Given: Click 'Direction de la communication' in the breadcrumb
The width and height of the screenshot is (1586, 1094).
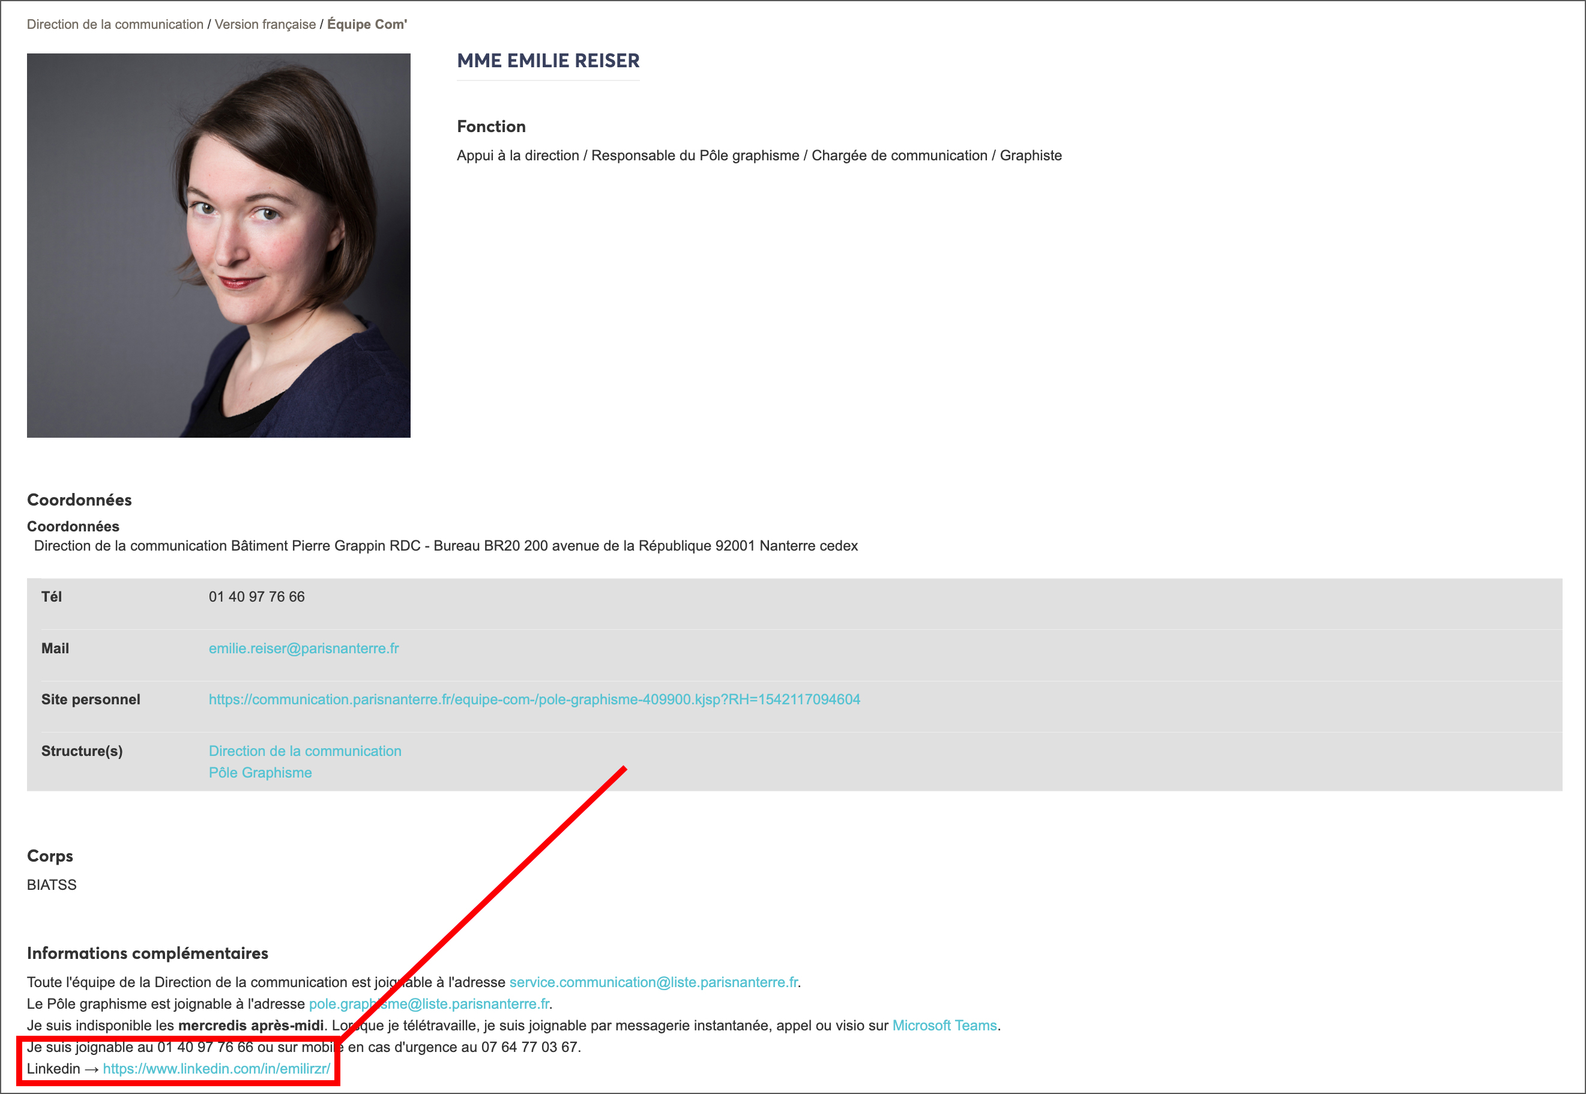Looking at the screenshot, I should 115,25.
